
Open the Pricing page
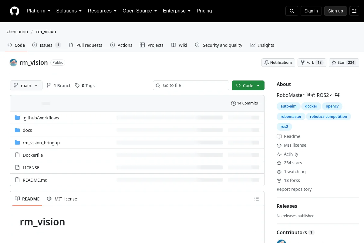tap(204, 11)
